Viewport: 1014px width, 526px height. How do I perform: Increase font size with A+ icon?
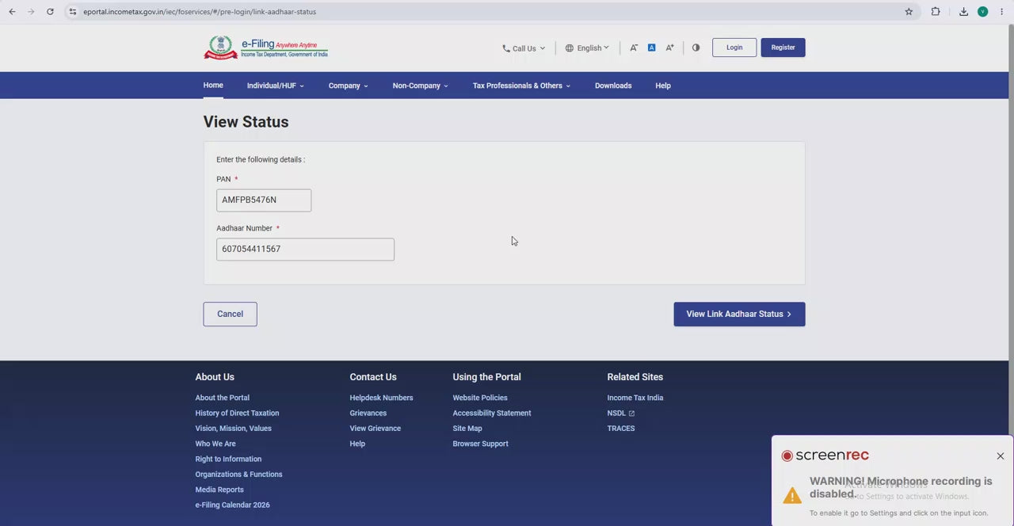pyautogui.click(x=669, y=48)
